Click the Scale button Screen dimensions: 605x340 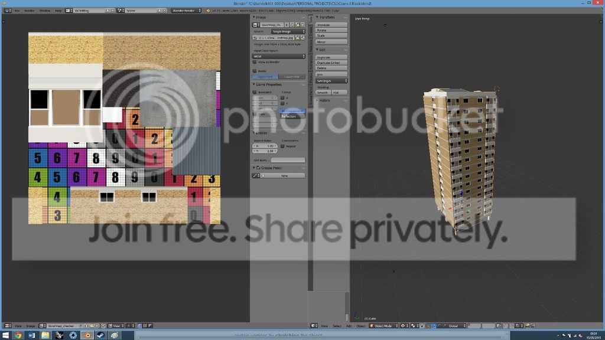pos(331,35)
